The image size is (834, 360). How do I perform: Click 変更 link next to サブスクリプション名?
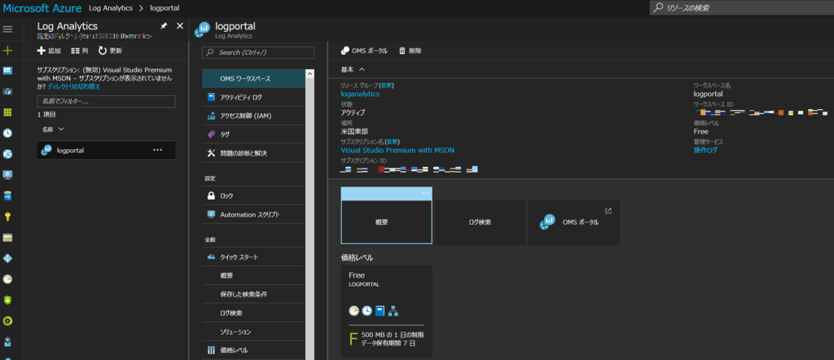tap(392, 142)
